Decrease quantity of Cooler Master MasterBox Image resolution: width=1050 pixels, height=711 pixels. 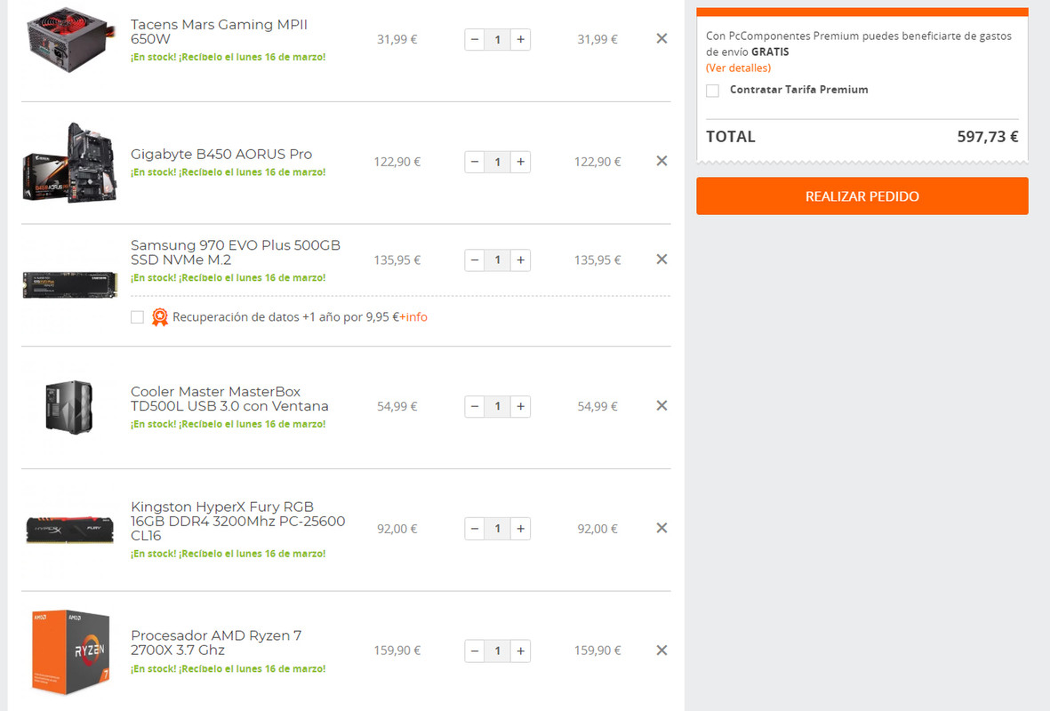475,406
